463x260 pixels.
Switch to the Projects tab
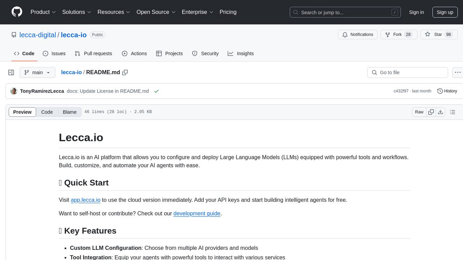170,53
